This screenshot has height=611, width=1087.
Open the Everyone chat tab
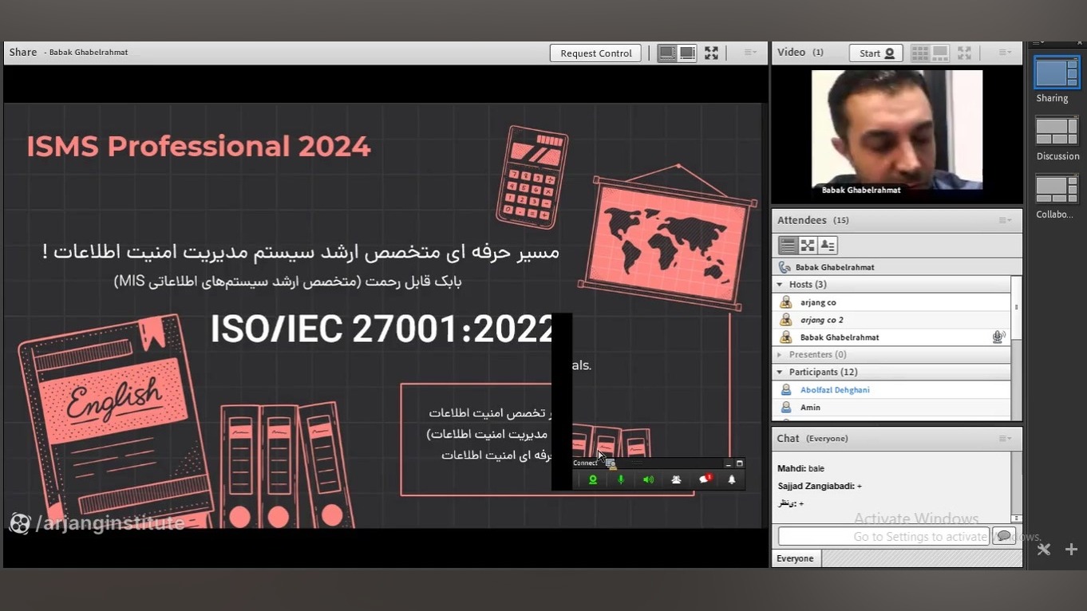click(796, 558)
